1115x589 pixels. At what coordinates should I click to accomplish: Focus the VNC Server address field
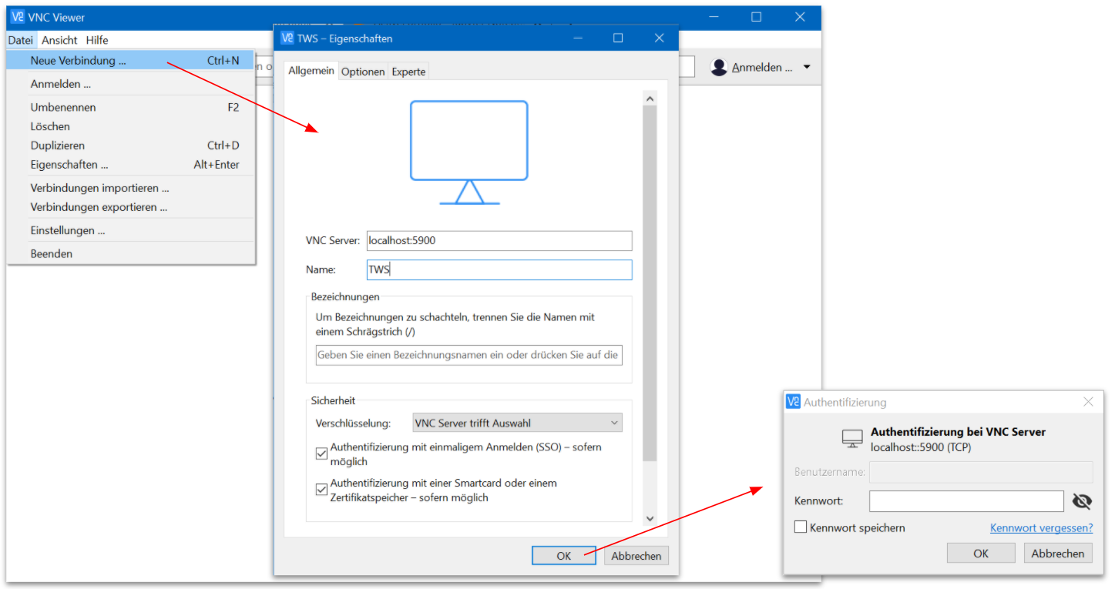(499, 240)
